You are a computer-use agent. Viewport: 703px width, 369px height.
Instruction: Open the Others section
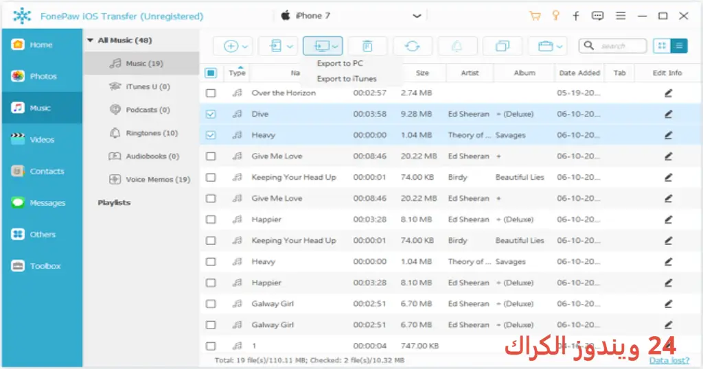coord(41,234)
